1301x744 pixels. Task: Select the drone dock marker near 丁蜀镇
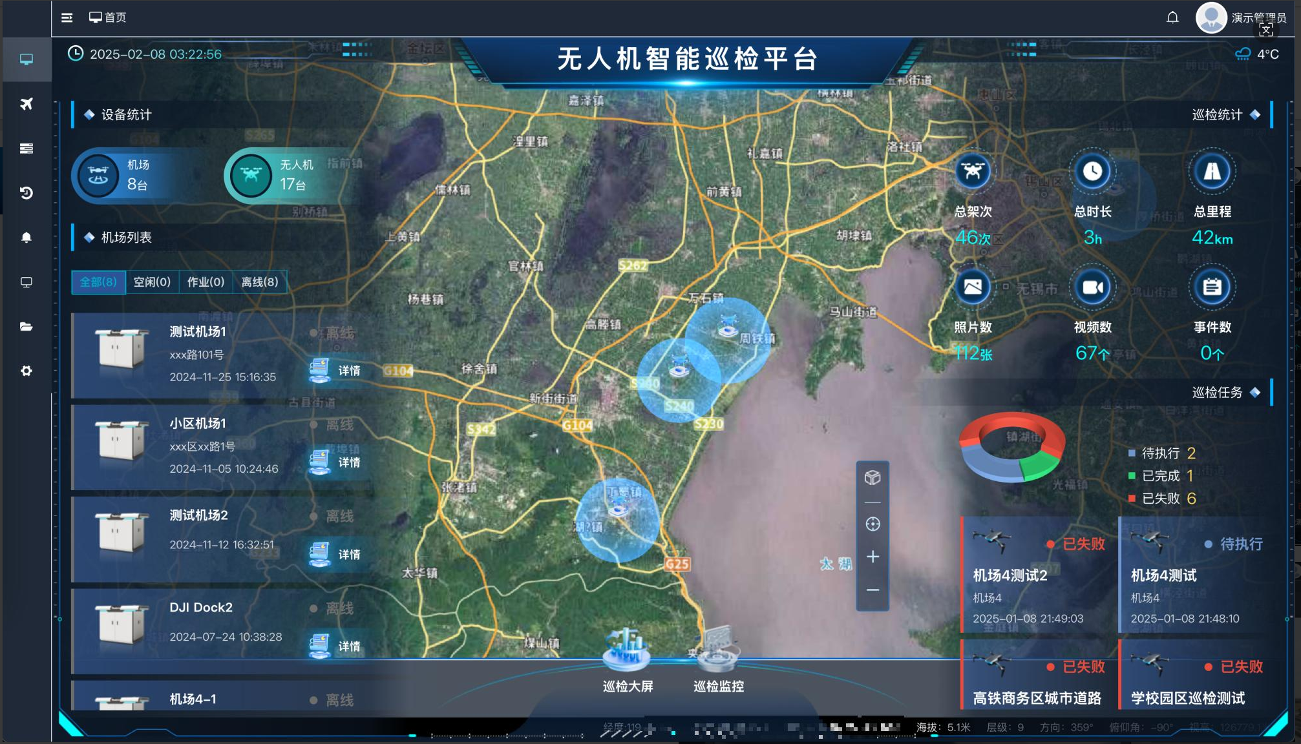pos(619,505)
